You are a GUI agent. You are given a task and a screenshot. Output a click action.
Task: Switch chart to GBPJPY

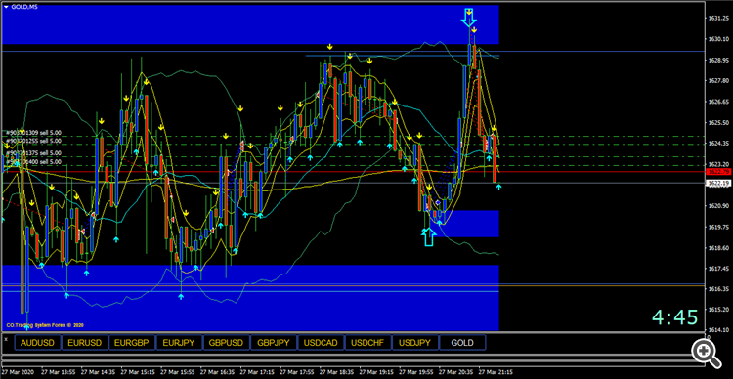click(x=274, y=343)
